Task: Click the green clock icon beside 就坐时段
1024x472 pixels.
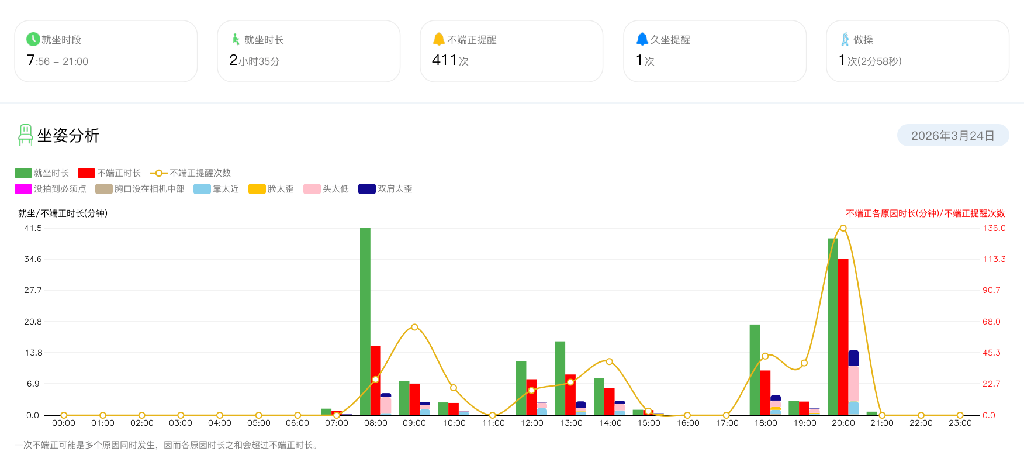Action: 33,39
